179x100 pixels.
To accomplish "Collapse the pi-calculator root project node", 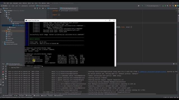I will [x=3, y=11].
